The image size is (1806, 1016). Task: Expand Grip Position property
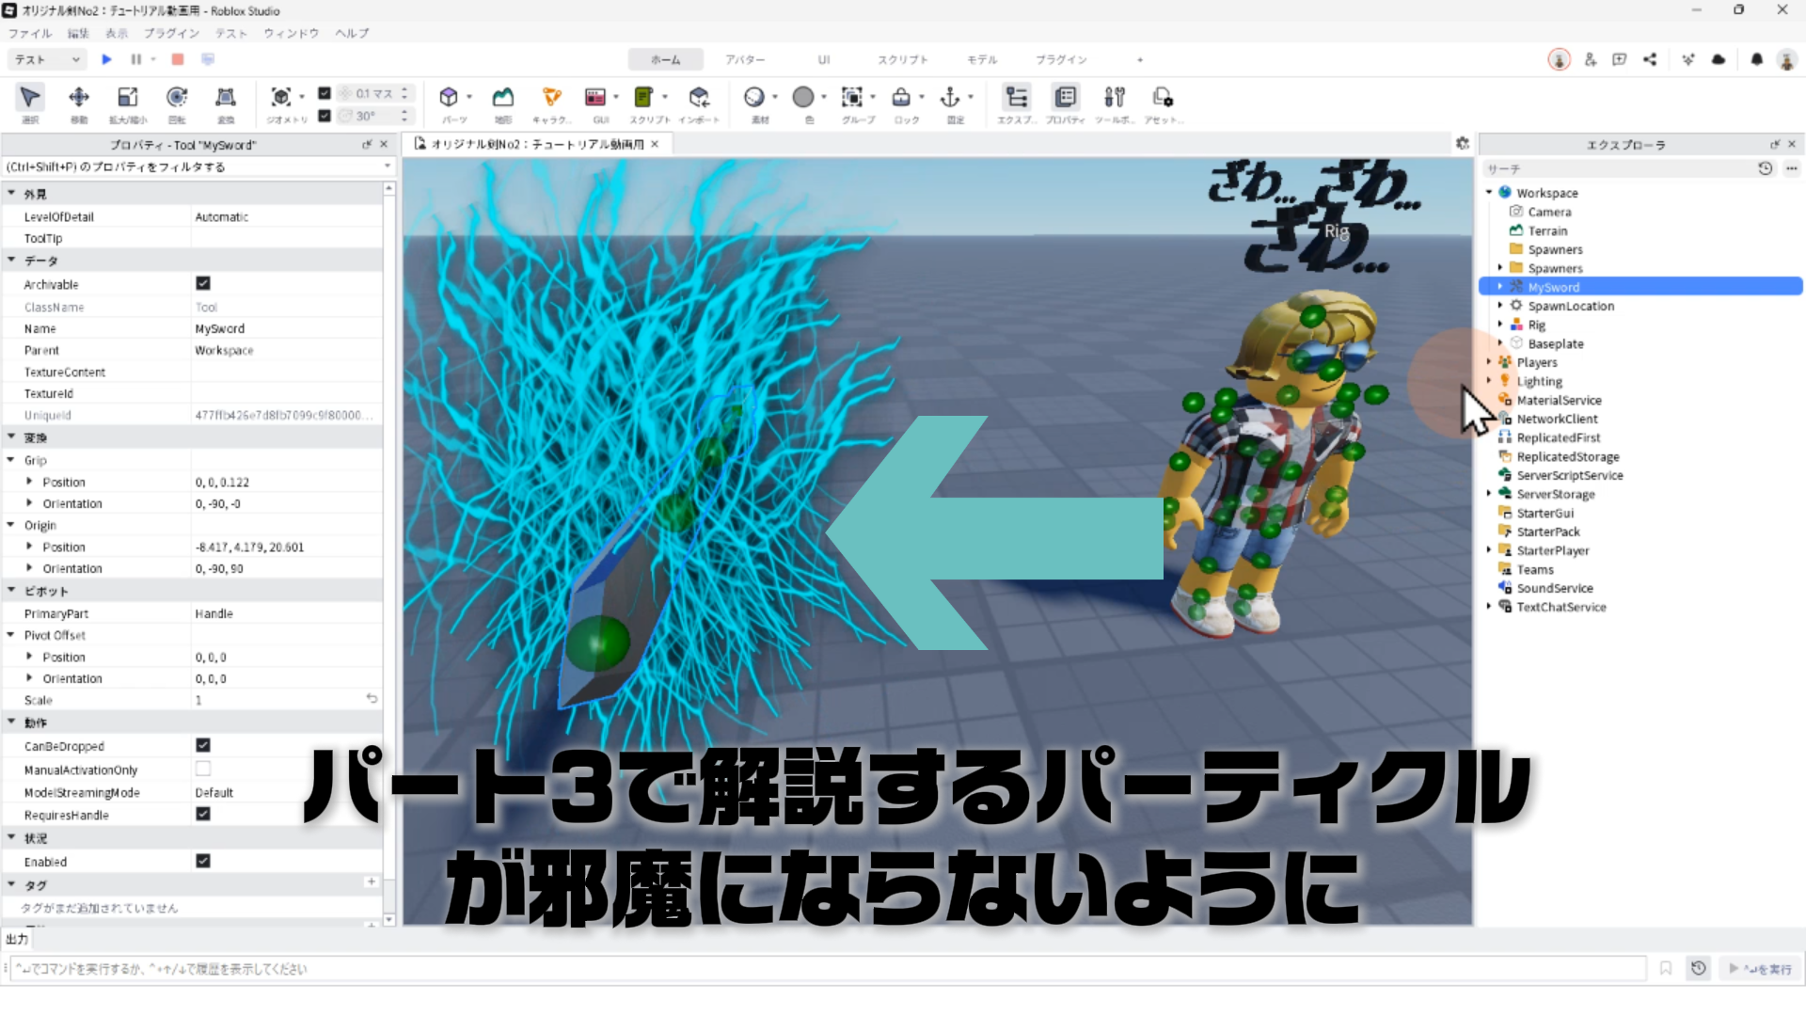coord(29,482)
